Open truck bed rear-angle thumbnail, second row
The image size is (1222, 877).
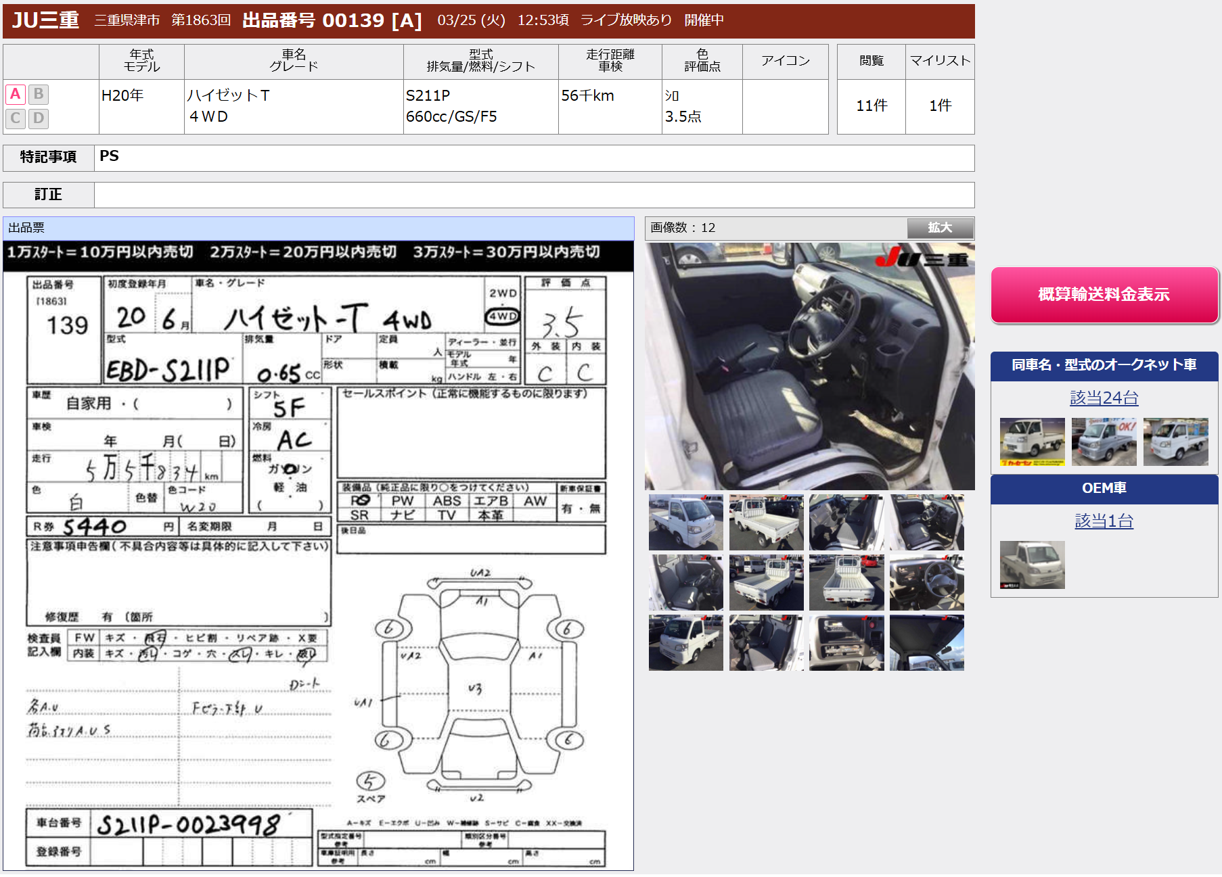click(x=766, y=582)
